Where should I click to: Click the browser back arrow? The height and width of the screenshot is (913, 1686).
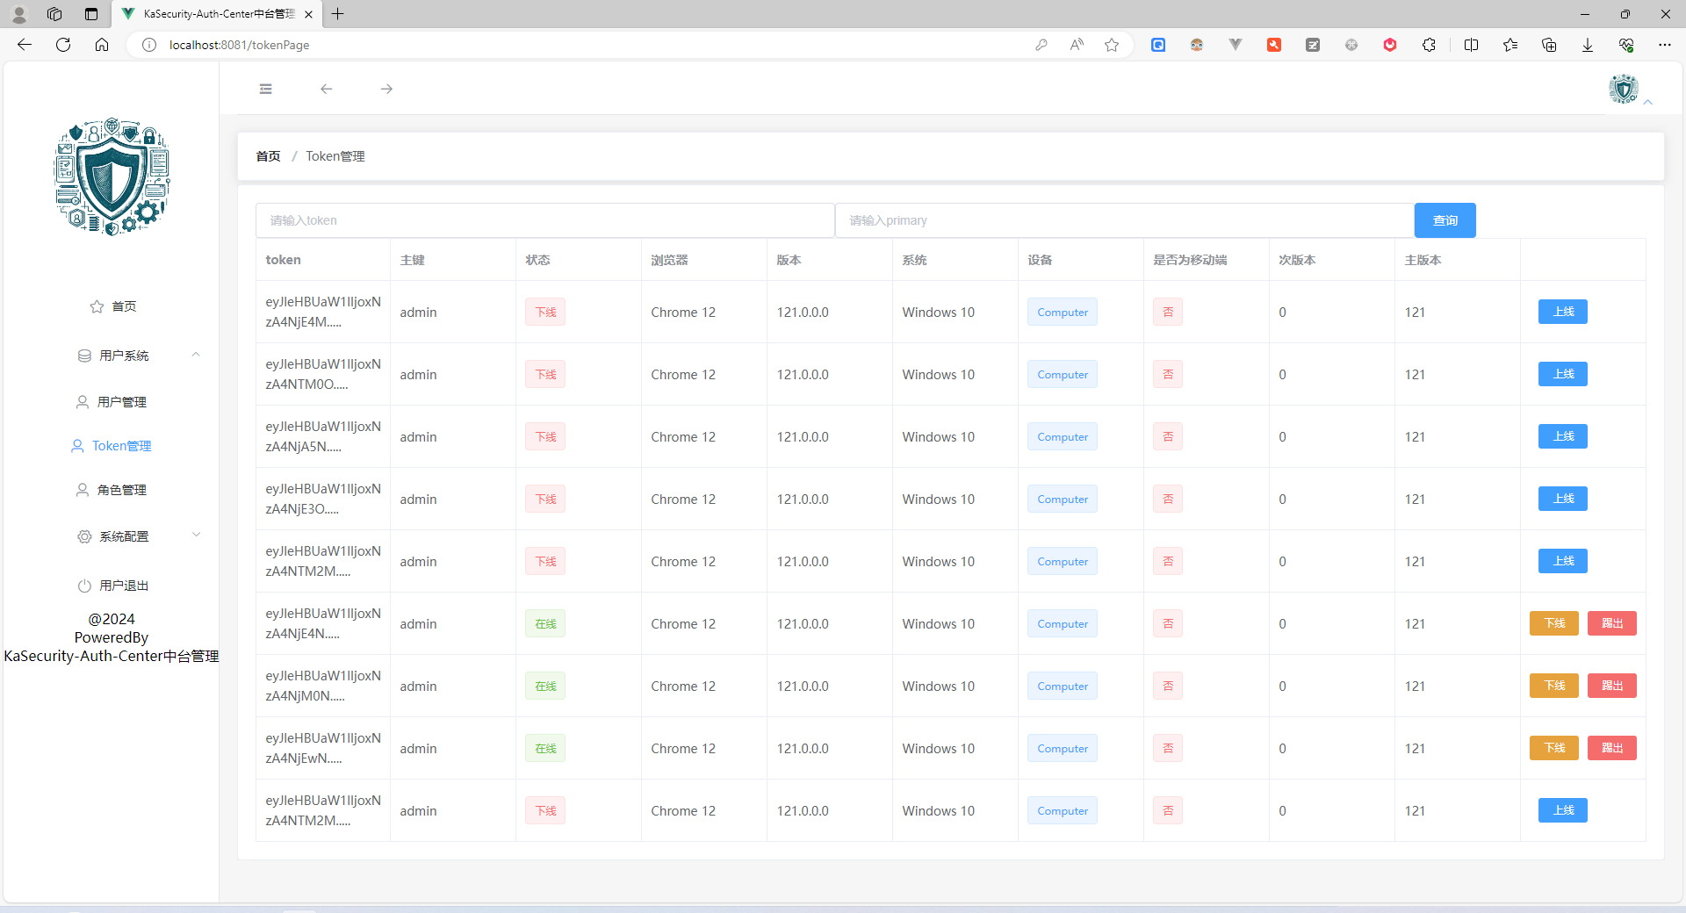click(x=25, y=45)
